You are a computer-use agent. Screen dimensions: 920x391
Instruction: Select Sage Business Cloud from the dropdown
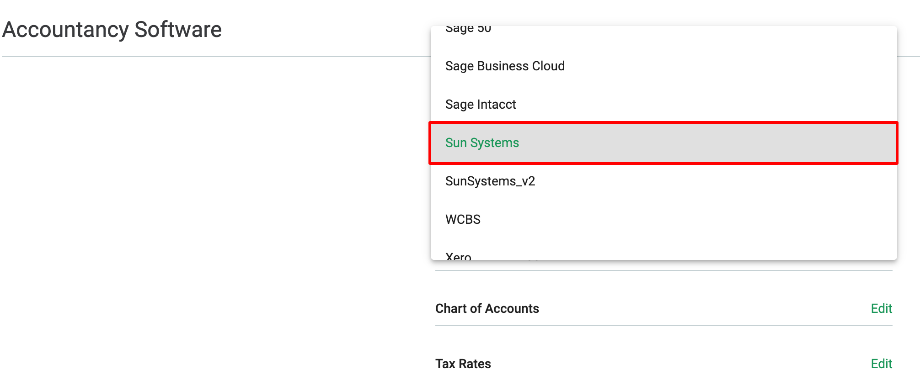(663, 66)
